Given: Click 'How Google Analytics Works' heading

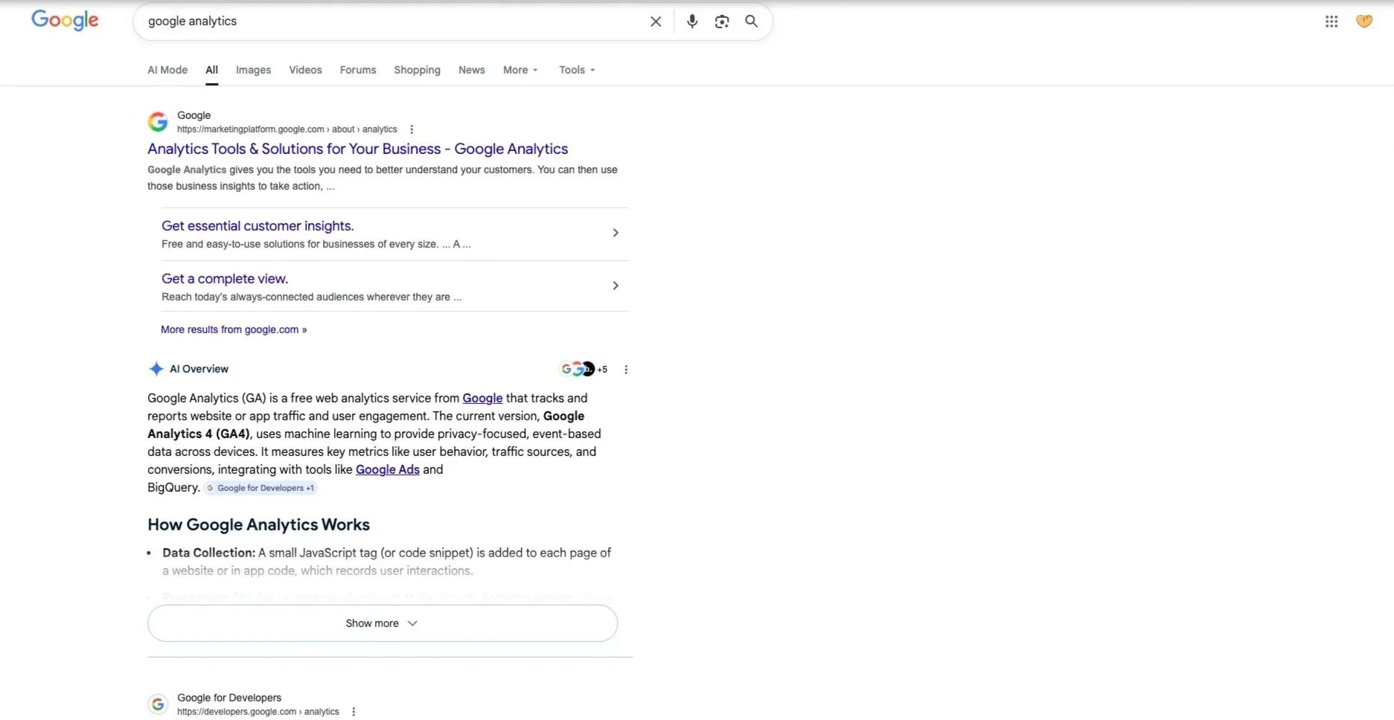Looking at the screenshot, I should [x=258, y=524].
